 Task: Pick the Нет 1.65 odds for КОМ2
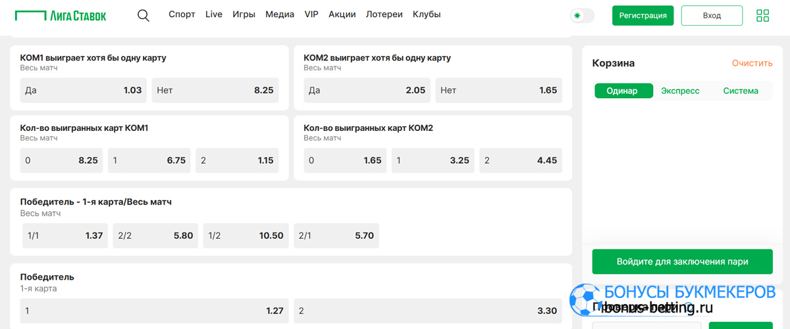point(499,90)
